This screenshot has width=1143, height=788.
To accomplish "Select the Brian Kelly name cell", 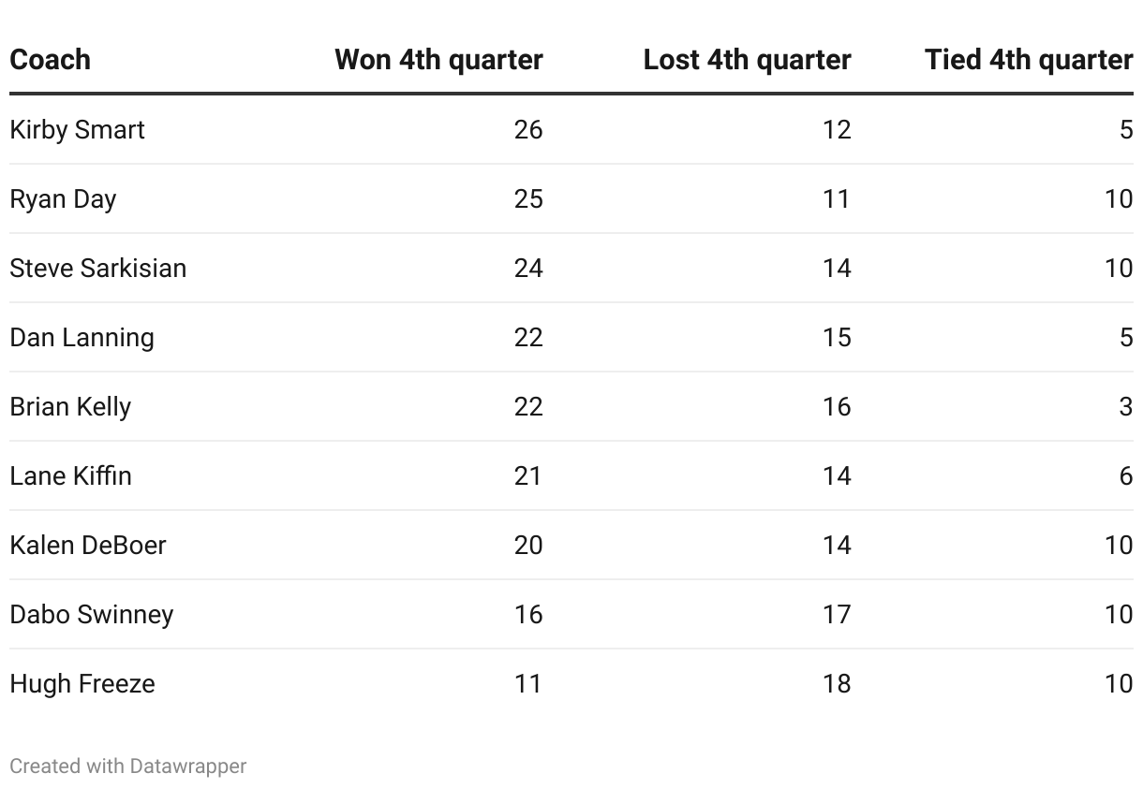I will [70, 406].
